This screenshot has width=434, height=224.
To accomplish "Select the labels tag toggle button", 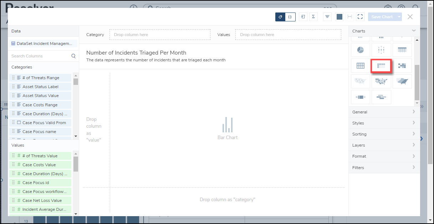I will coord(280,17).
